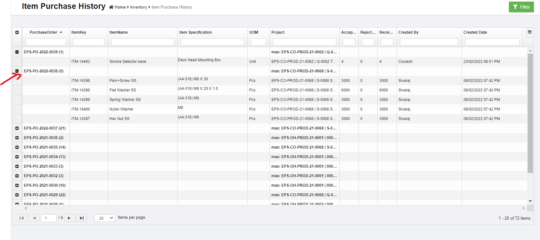This screenshot has height=240, width=540.
Task: Go to the next page
Action: (x=69, y=218)
